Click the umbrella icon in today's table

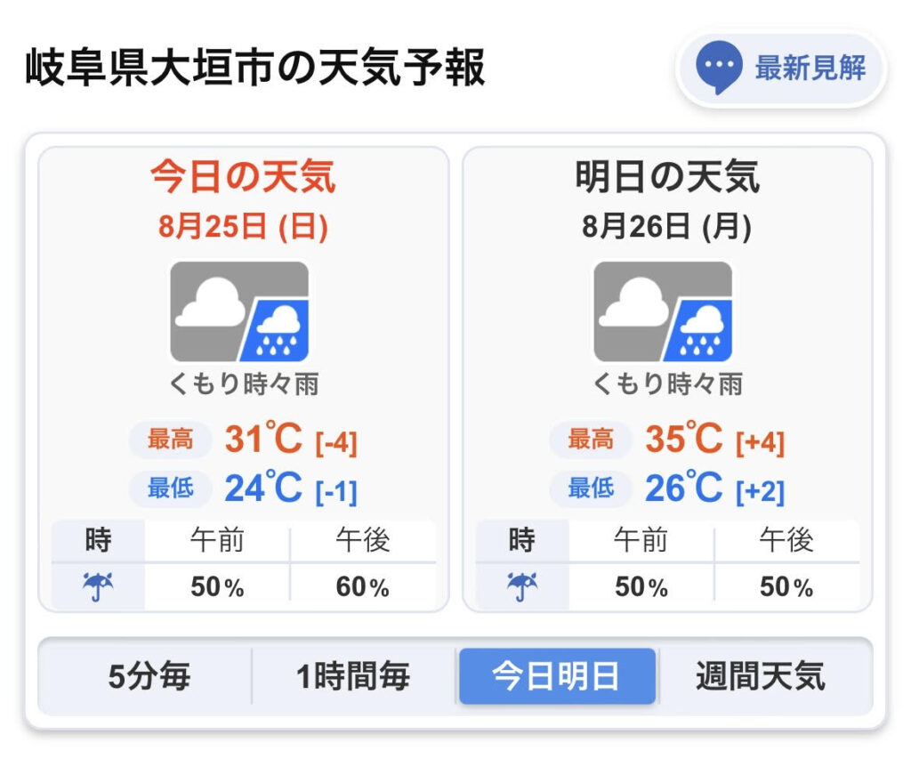tap(98, 586)
